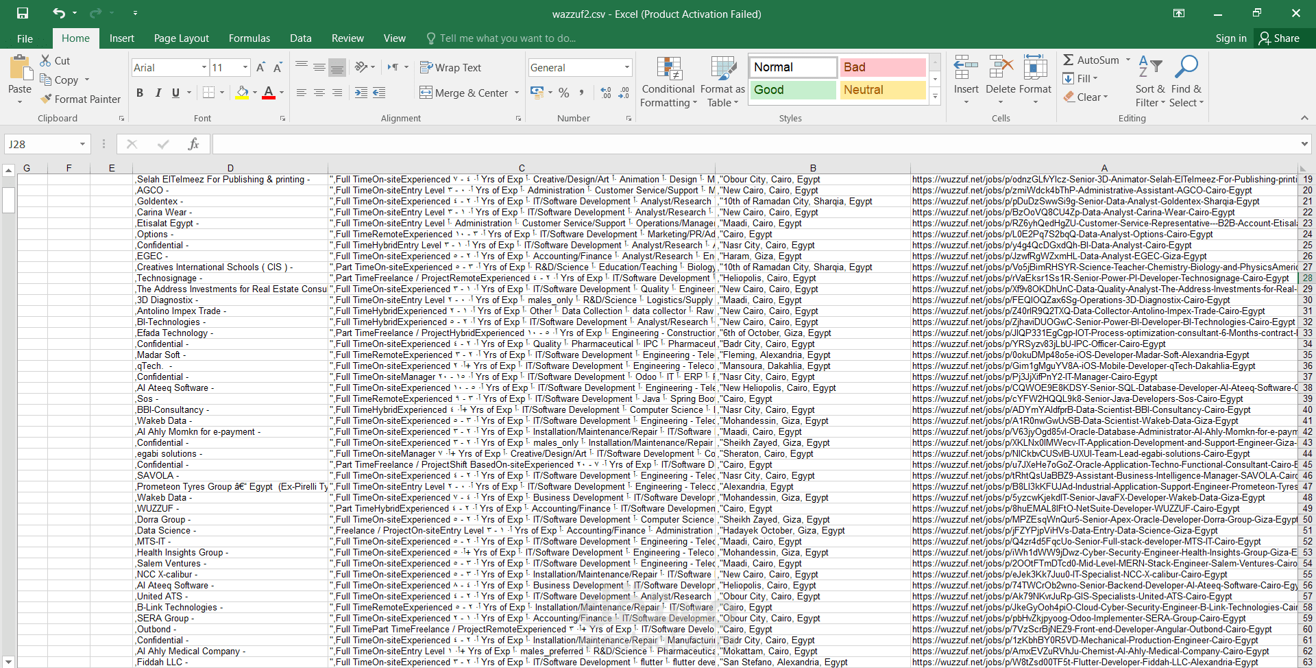The height and width of the screenshot is (668, 1316).
Task: Expand the Borders dropdown arrow
Action: (222, 93)
